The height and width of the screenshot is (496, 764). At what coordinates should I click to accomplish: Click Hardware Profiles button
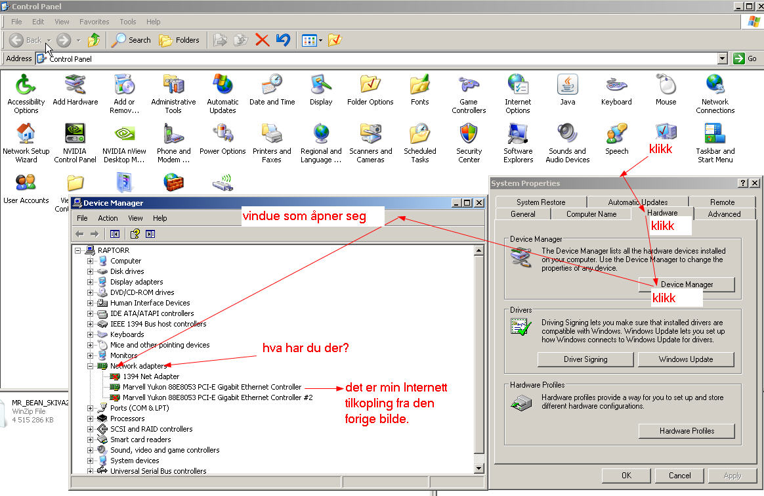[x=687, y=431]
